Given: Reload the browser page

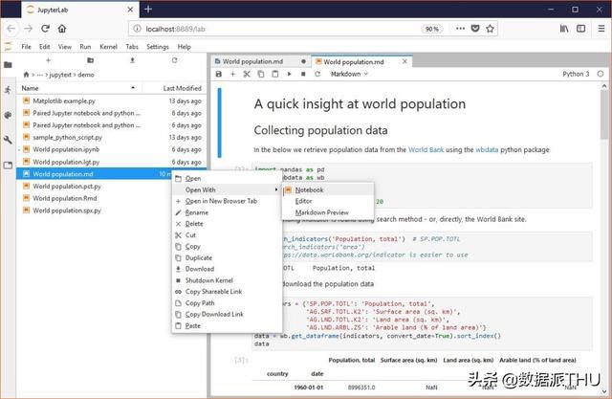Looking at the screenshot, I should pos(45,29).
